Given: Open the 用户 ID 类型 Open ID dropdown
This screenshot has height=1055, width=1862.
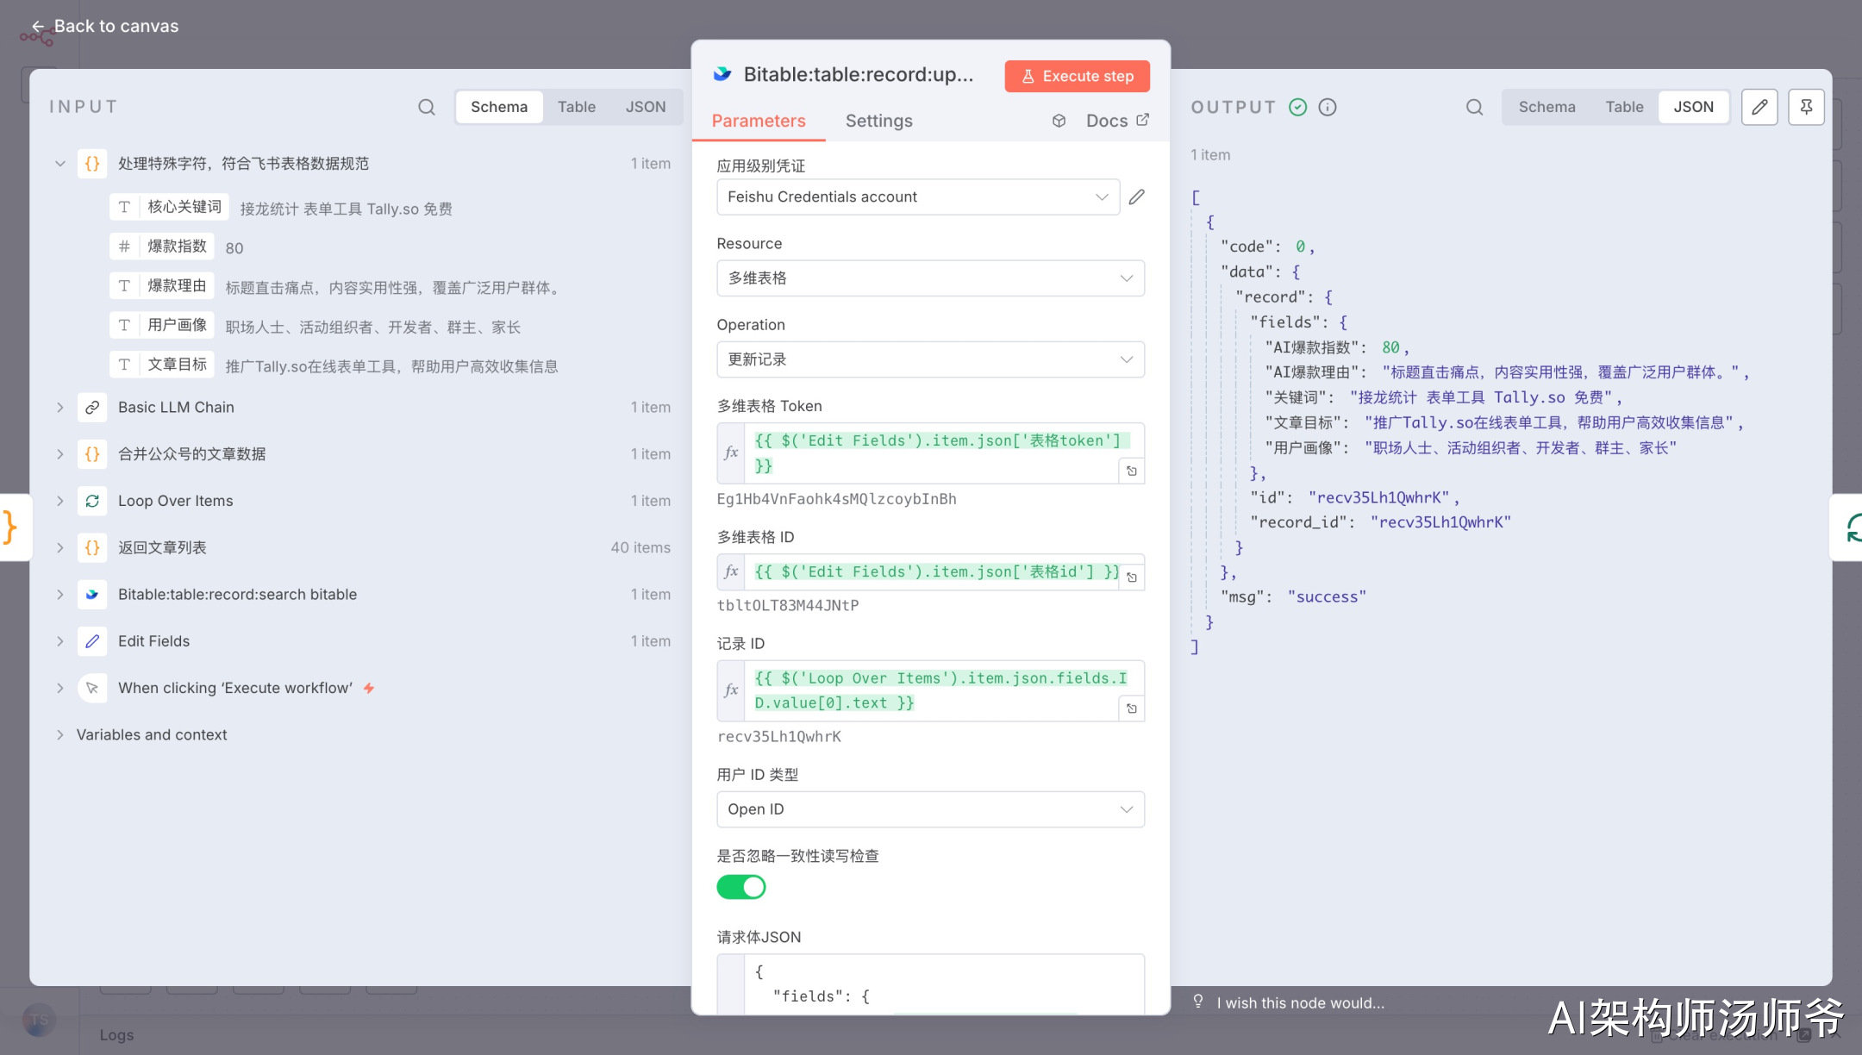Looking at the screenshot, I should (930, 809).
